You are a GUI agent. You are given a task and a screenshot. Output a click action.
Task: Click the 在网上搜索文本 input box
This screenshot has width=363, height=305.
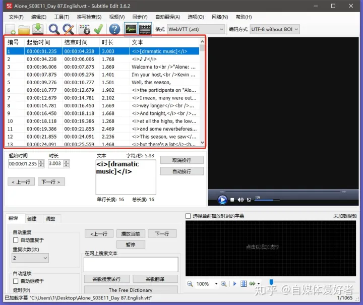[131, 265]
